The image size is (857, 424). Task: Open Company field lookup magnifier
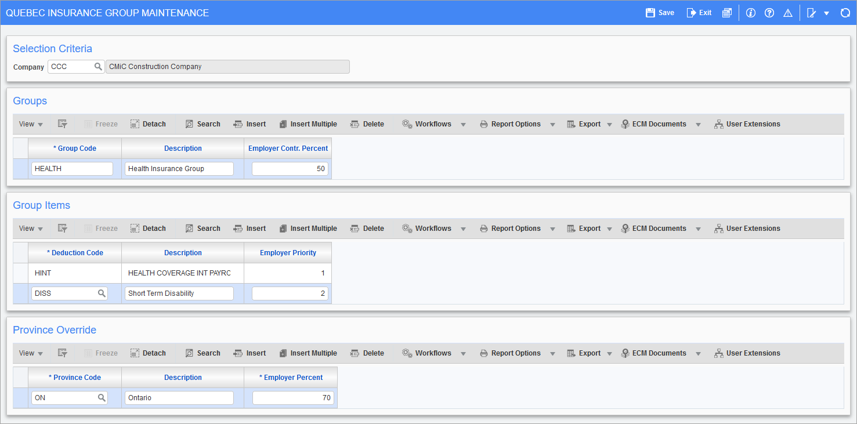point(98,67)
